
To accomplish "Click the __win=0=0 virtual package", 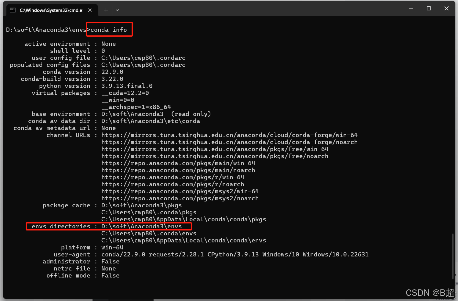I will [x=118, y=100].
